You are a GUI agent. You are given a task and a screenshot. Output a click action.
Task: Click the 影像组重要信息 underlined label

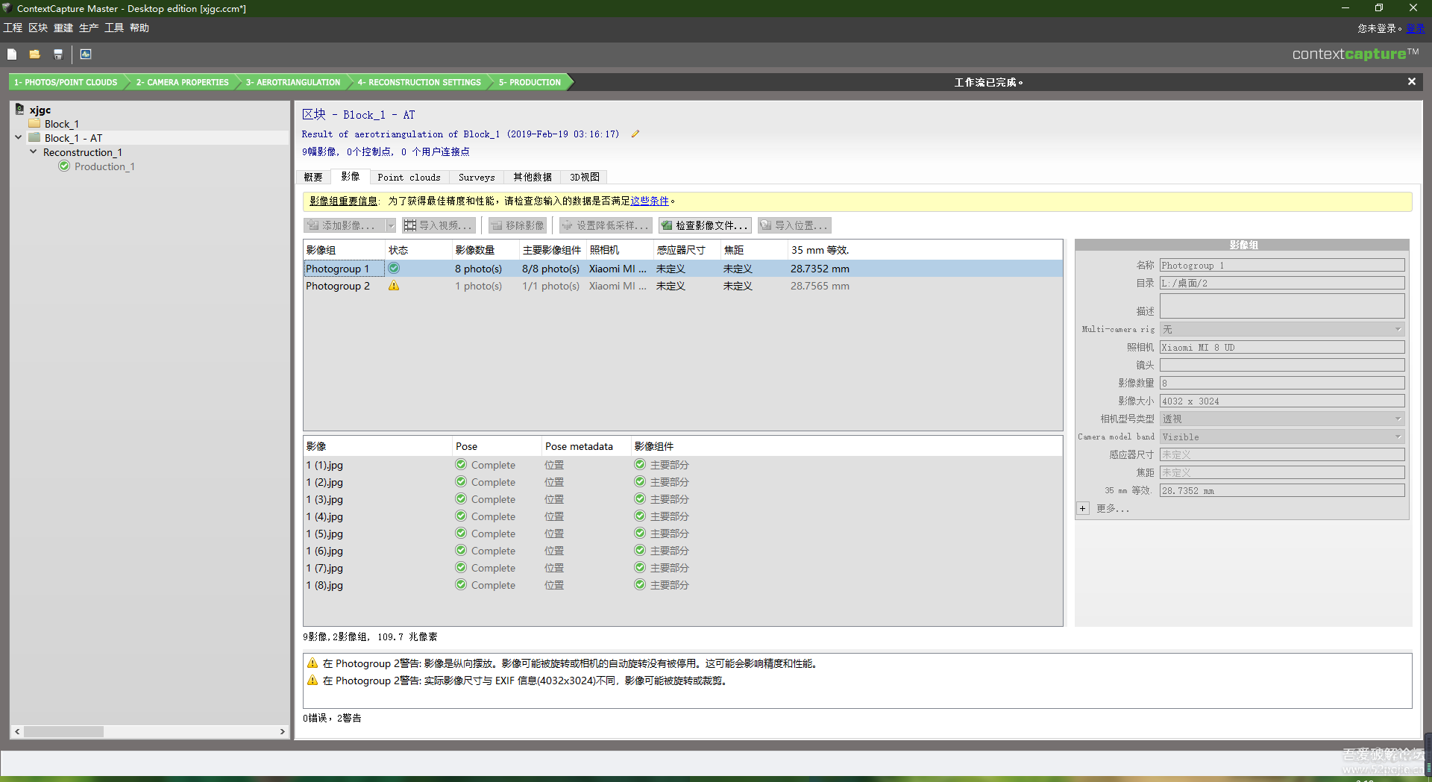[343, 201]
